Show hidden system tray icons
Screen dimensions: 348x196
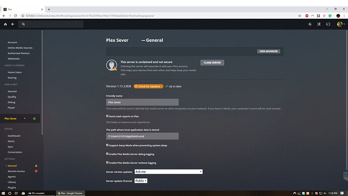click(295, 193)
